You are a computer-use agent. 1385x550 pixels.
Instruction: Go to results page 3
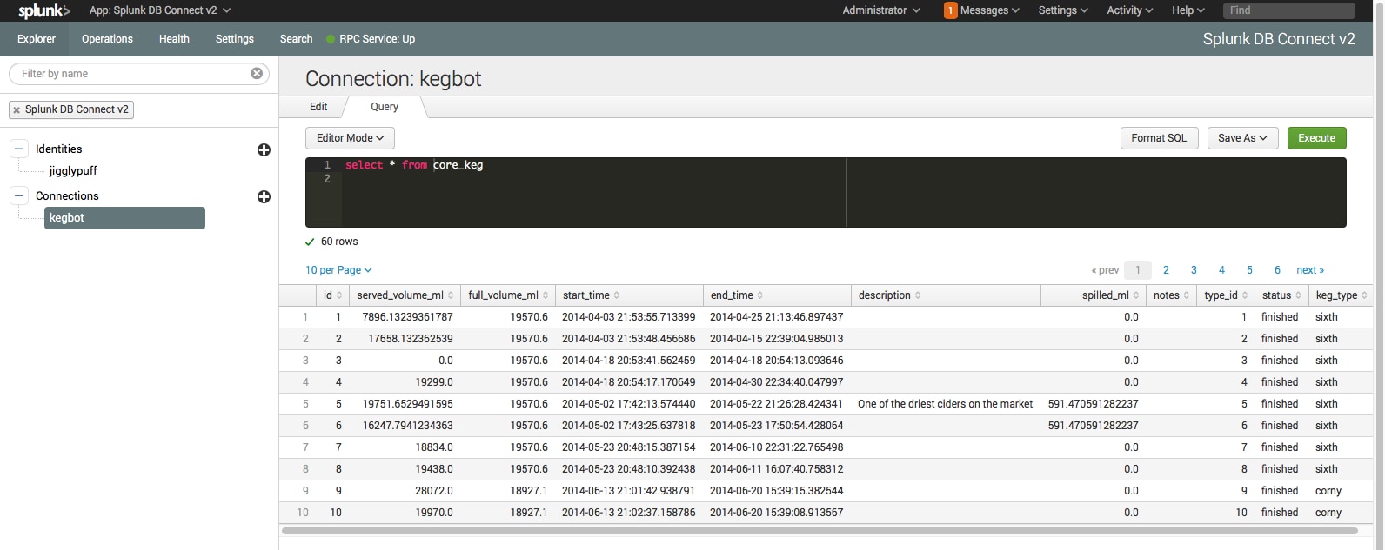click(1194, 270)
